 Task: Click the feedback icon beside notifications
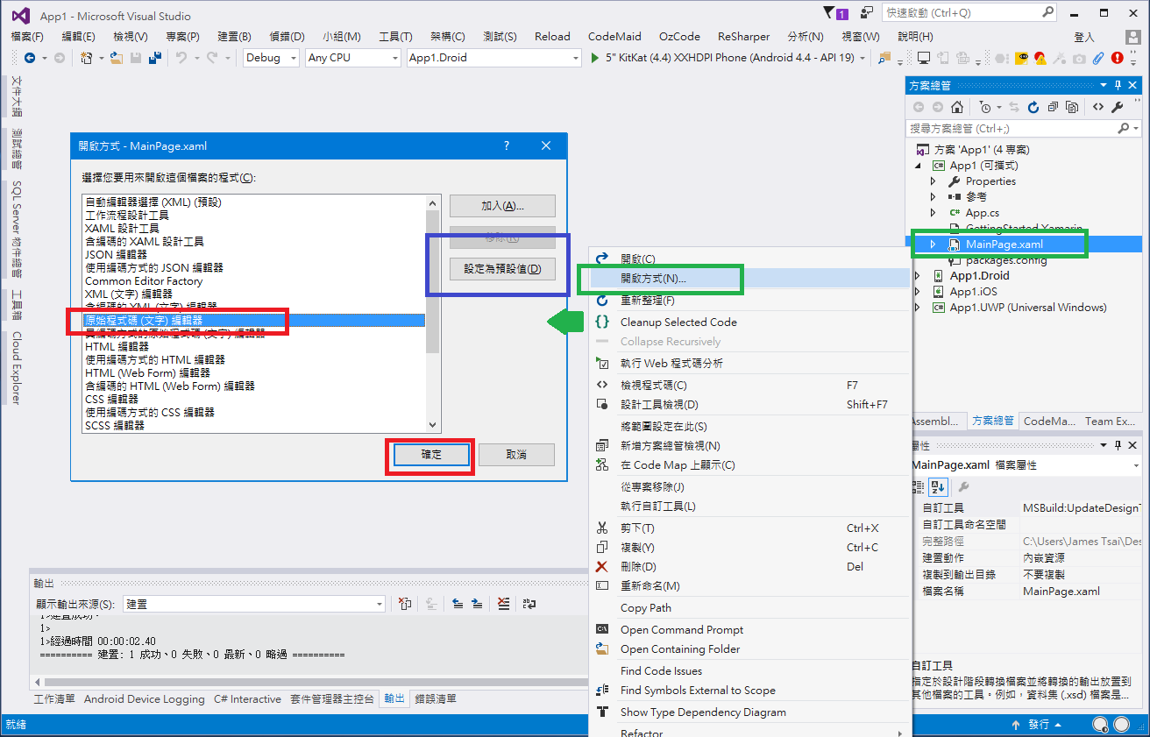pyautogui.click(x=867, y=13)
